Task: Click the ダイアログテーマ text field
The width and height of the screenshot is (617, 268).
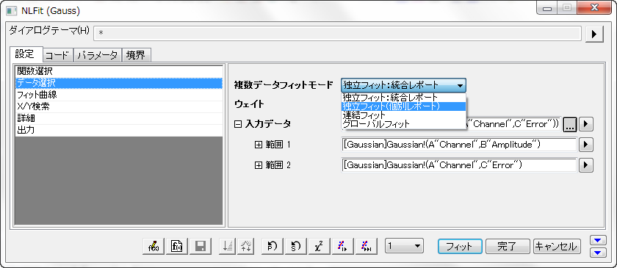Action: pyautogui.click(x=337, y=34)
